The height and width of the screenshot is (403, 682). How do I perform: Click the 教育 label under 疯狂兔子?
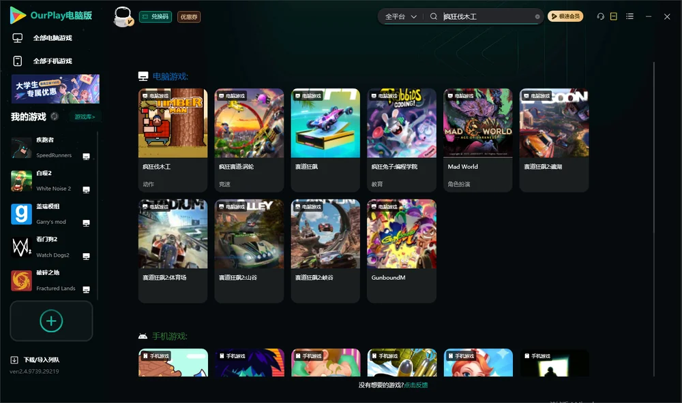(x=377, y=184)
